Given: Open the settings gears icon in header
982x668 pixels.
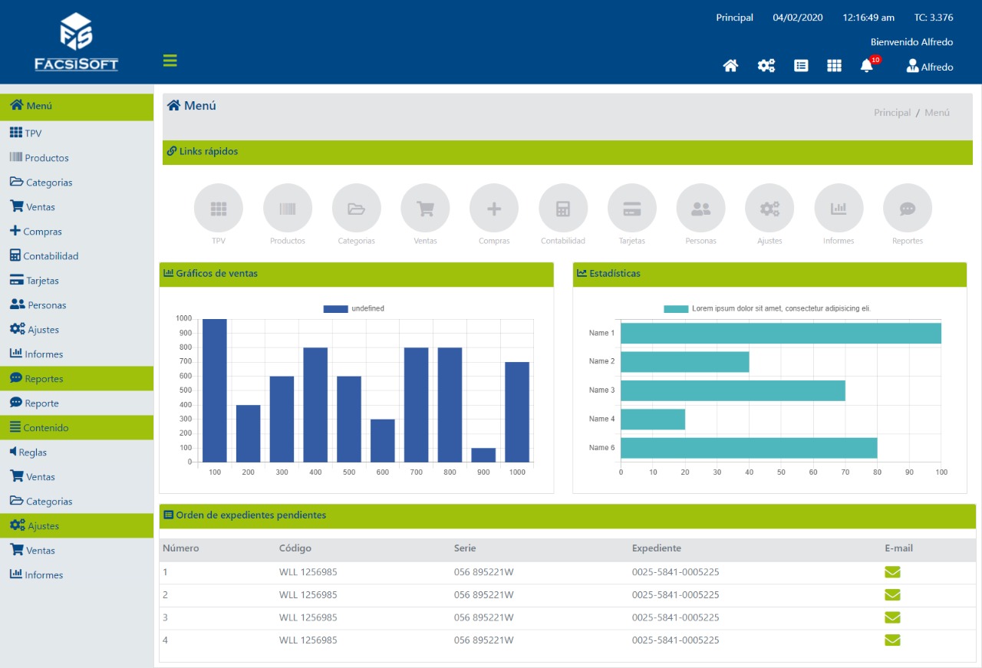Looking at the screenshot, I should (x=766, y=66).
